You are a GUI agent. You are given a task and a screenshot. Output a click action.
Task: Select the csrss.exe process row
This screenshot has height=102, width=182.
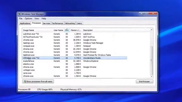pos(75,73)
